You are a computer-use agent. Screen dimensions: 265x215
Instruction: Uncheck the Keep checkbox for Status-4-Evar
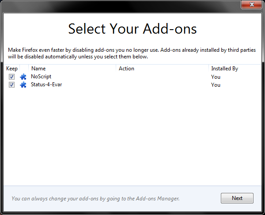pos(11,84)
